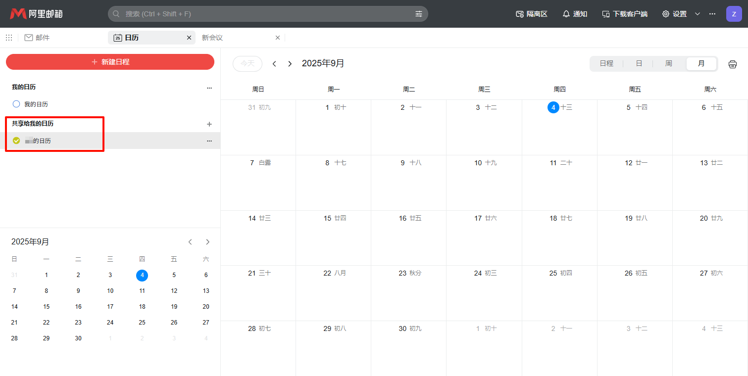Image resolution: width=748 pixels, height=376 pixels.
Task: Click the 今天 today button
Action: (247, 64)
